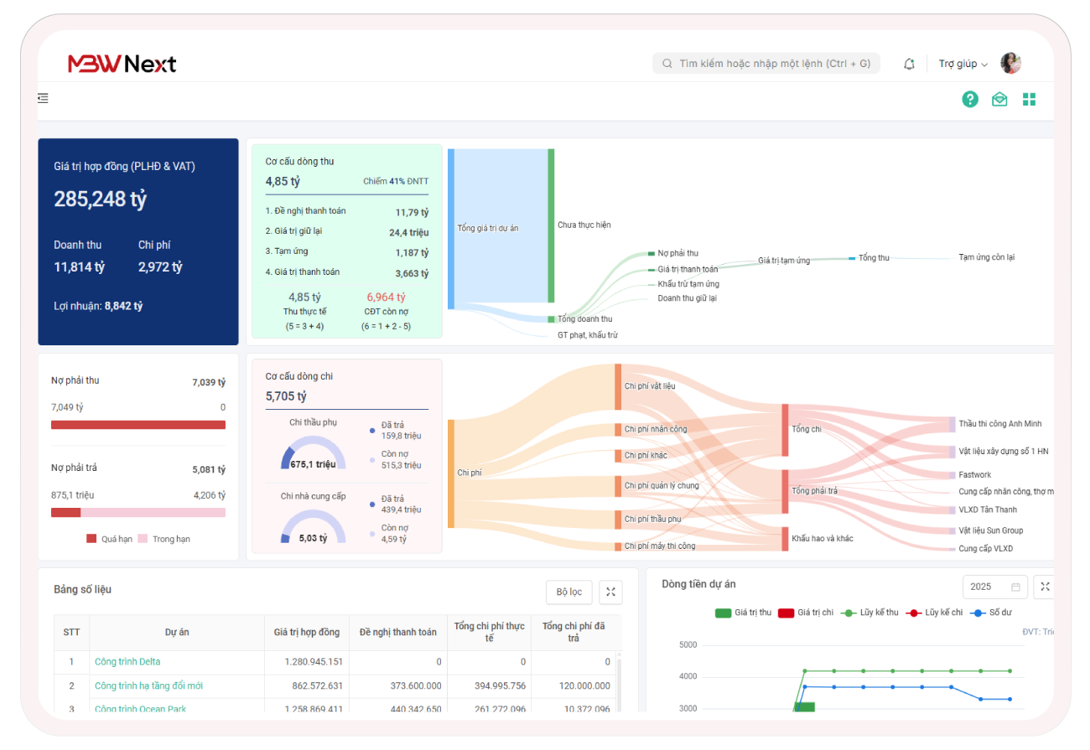Click the green help question mark icon
The image size is (1090, 750).
(x=970, y=100)
